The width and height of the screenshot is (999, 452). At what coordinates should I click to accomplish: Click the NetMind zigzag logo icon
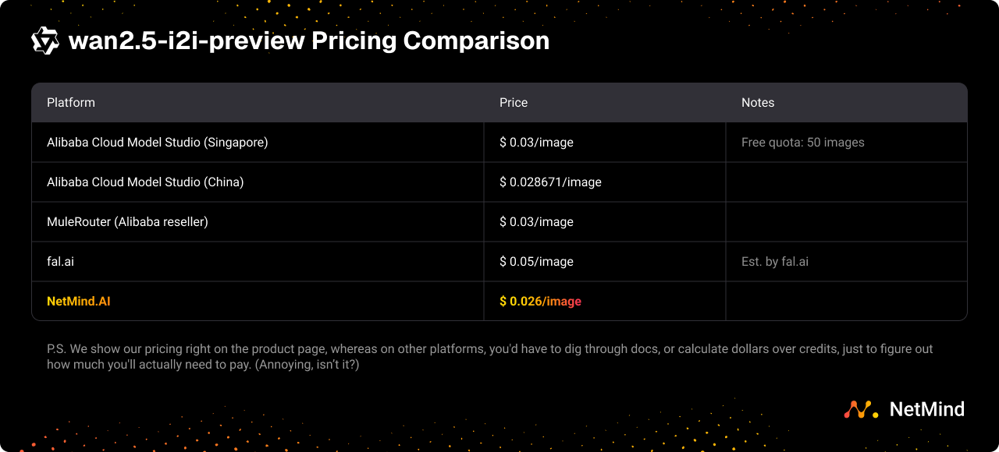click(862, 409)
